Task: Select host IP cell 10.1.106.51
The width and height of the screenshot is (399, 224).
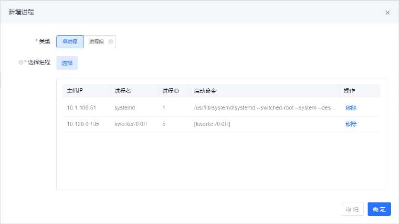Action: (x=81, y=108)
